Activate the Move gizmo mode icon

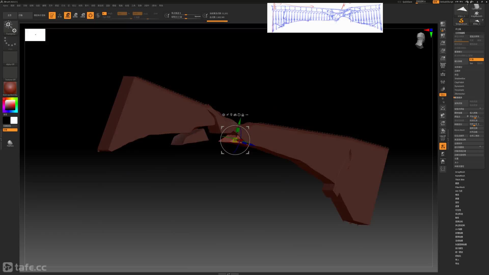click(x=67, y=16)
